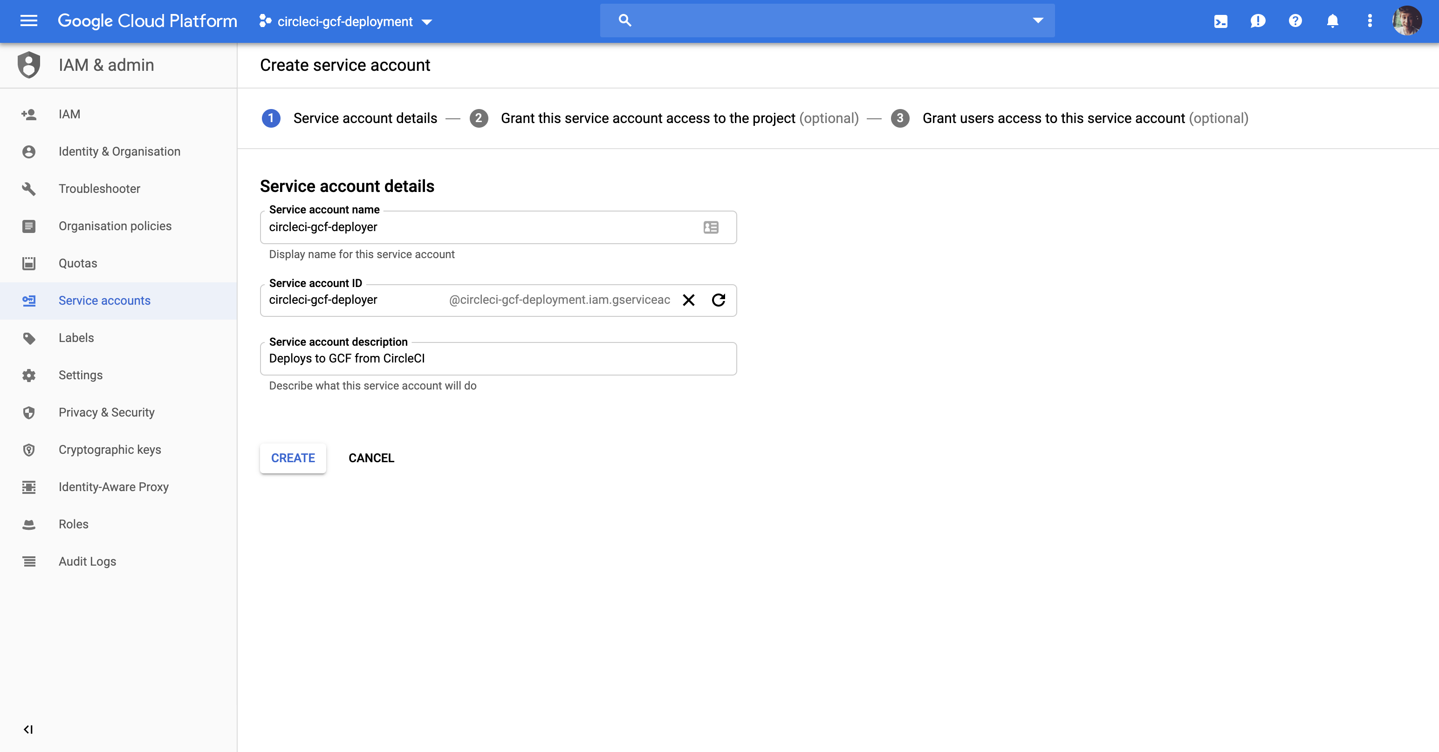
Task: Click the help question mark icon
Action: (x=1295, y=21)
